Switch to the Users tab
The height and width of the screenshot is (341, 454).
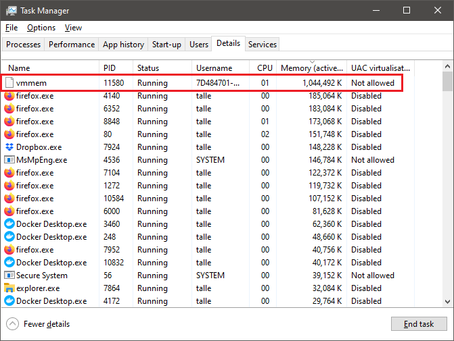click(x=199, y=45)
